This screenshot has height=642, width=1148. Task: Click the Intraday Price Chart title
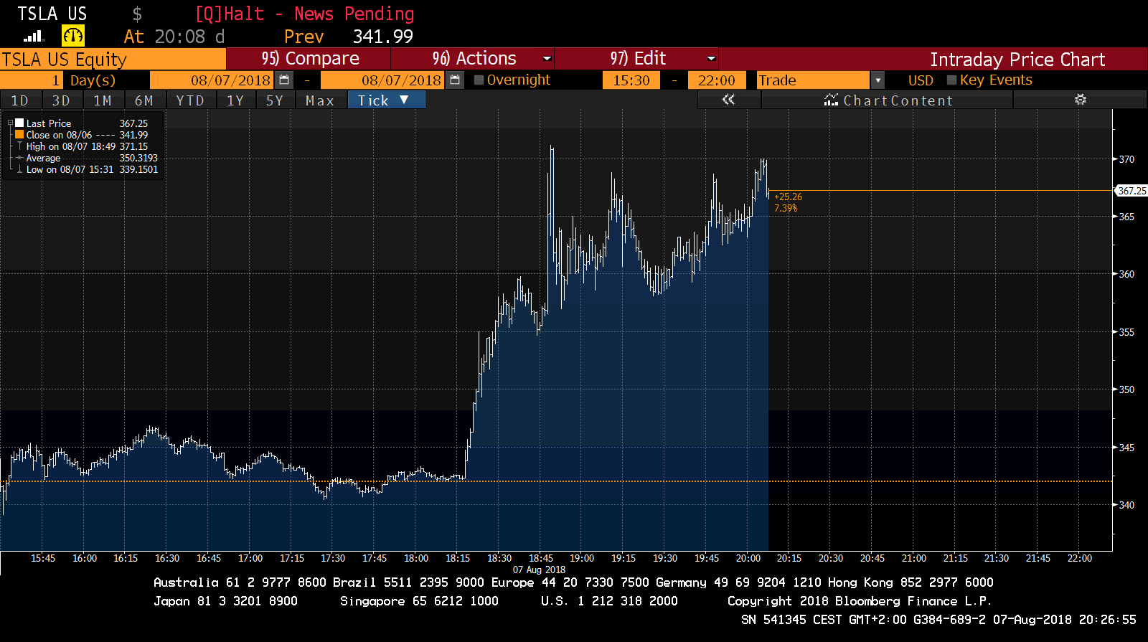coord(1017,59)
